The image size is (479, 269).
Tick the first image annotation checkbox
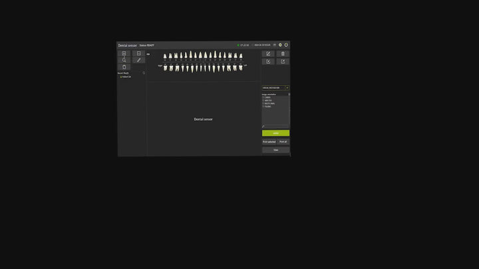263,98
